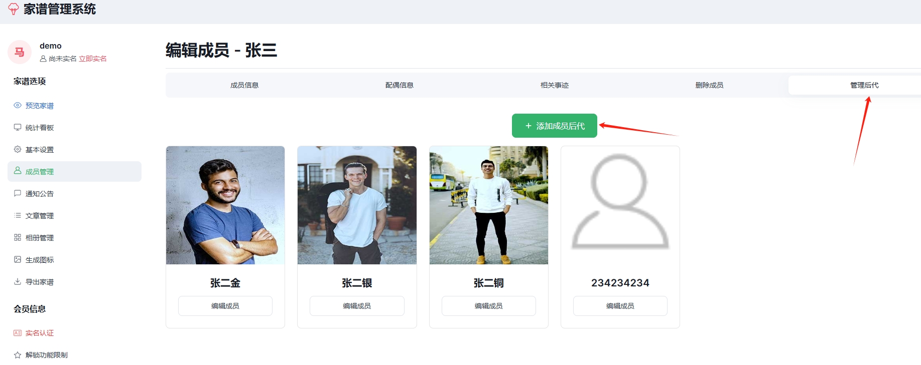Screen dimensions: 921x365
Task: Click 编辑成员 under 234234234
Action: pos(620,306)
